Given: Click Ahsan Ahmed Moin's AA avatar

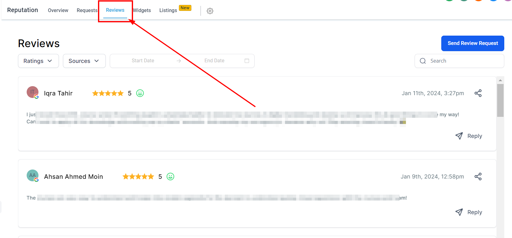Looking at the screenshot, I should point(33,175).
